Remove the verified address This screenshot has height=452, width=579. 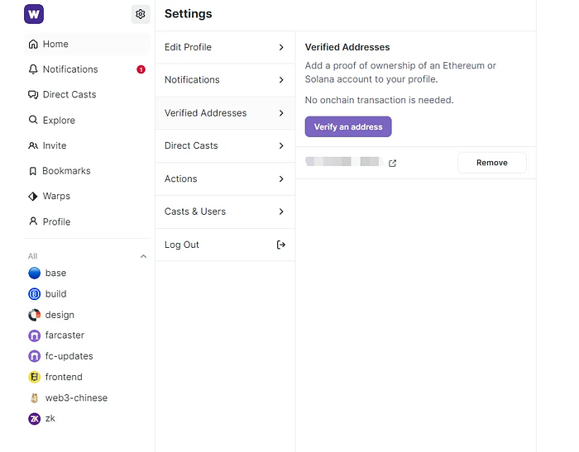click(492, 163)
